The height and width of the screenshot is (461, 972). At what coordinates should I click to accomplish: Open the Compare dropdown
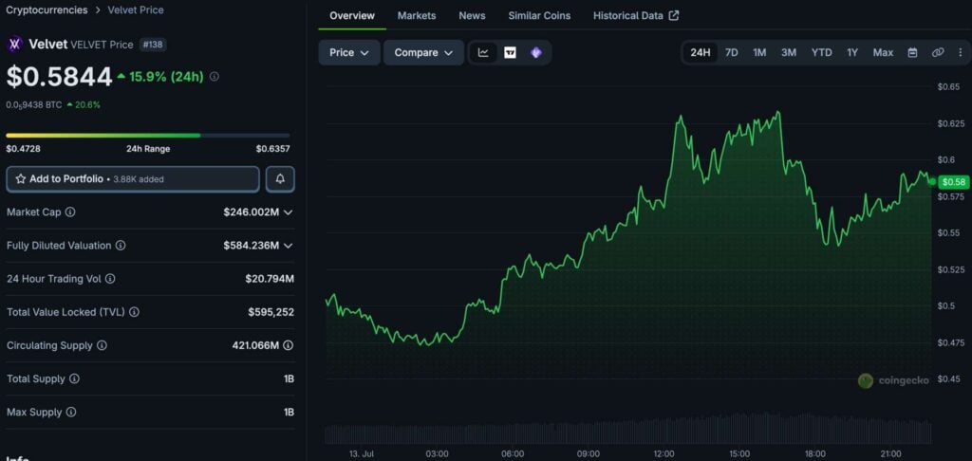[423, 53]
